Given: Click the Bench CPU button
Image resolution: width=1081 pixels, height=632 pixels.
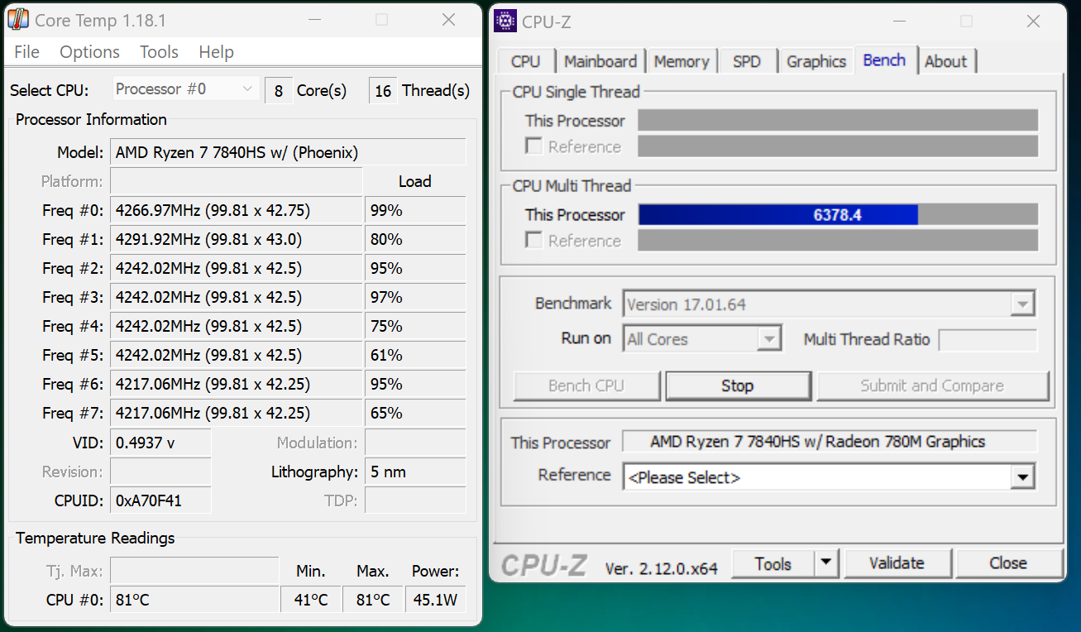Looking at the screenshot, I should point(586,386).
